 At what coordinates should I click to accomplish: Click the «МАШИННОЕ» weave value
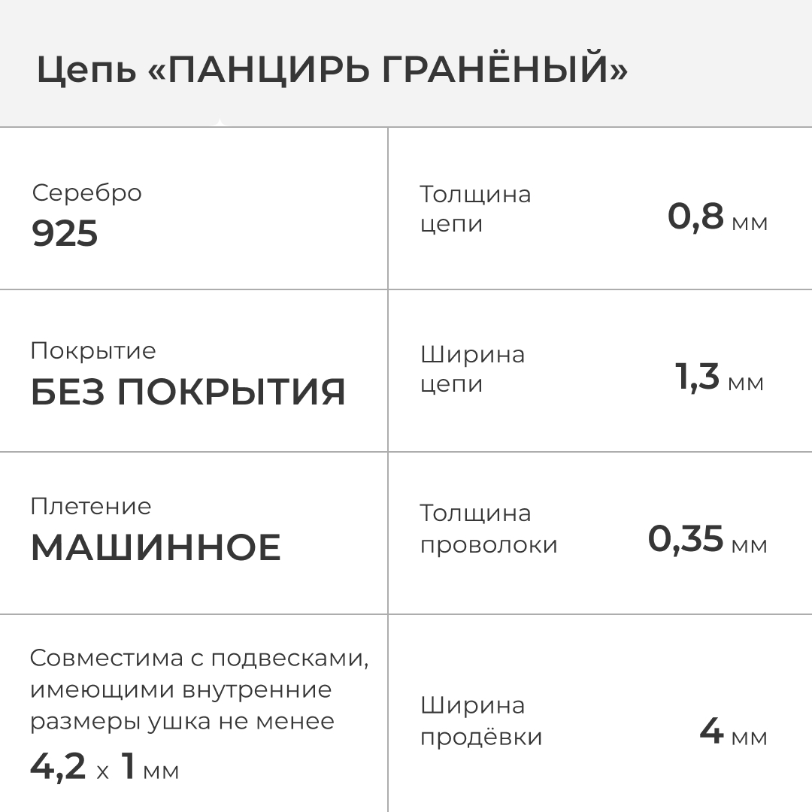(156, 547)
